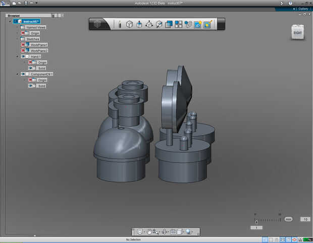
Task: Select the Pattern tool icon
Action: click(x=179, y=24)
